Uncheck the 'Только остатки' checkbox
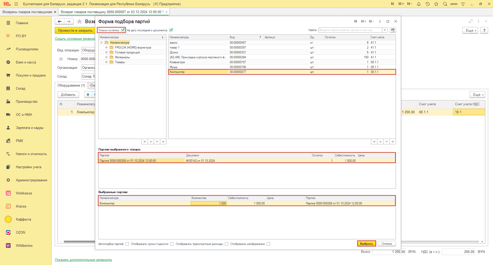 coord(123,30)
